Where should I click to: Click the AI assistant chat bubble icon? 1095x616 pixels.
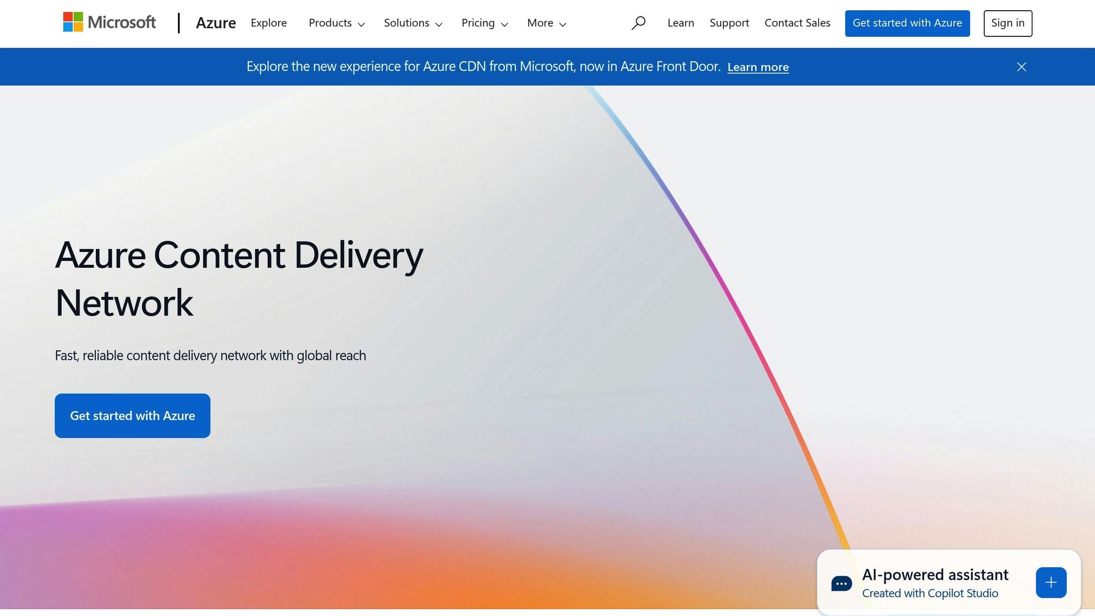841,583
